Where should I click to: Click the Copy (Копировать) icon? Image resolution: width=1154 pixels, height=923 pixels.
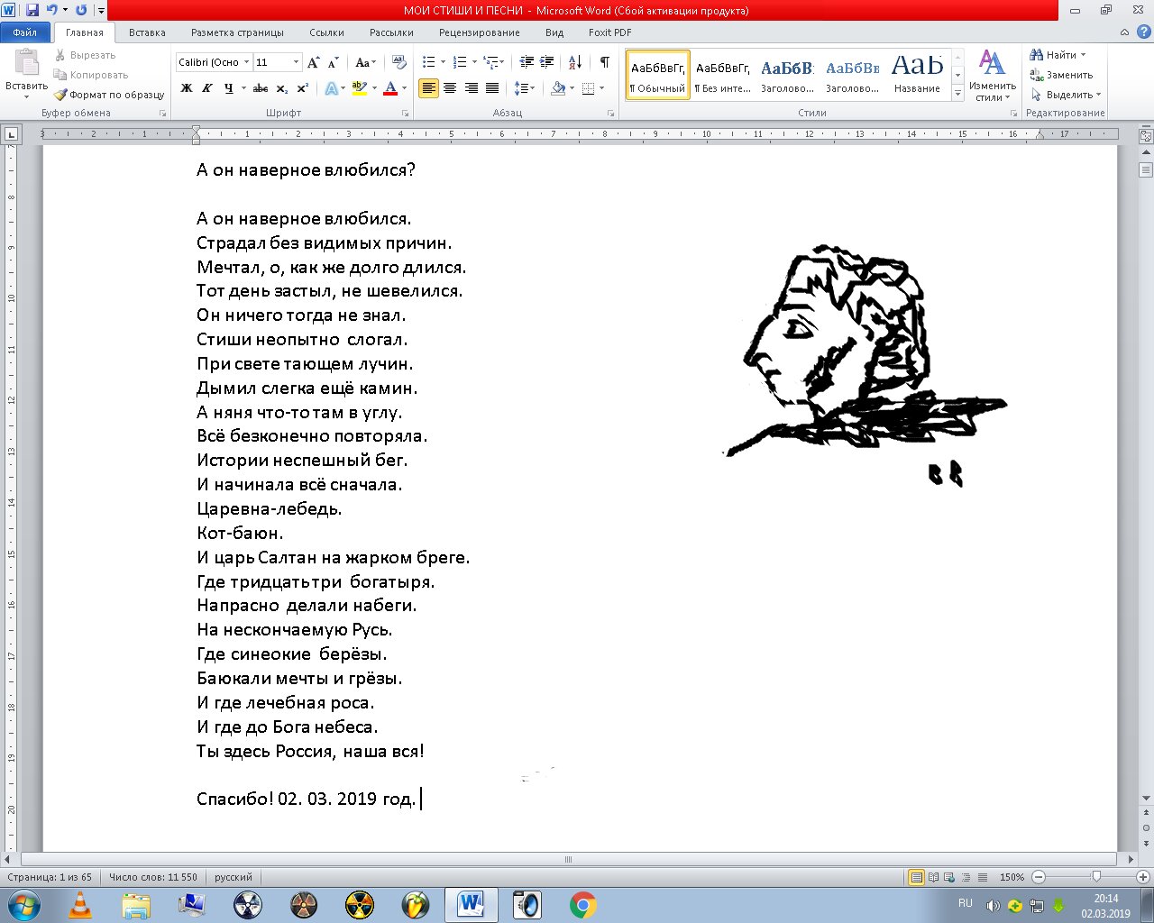(60, 75)
